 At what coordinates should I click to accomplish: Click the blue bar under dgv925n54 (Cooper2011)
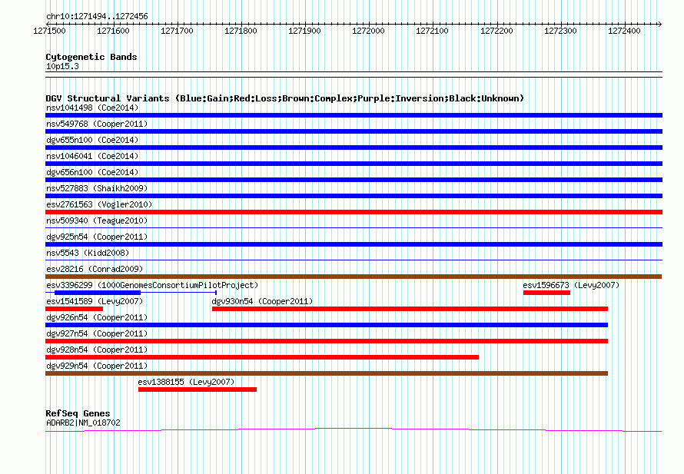click(354, 244)
